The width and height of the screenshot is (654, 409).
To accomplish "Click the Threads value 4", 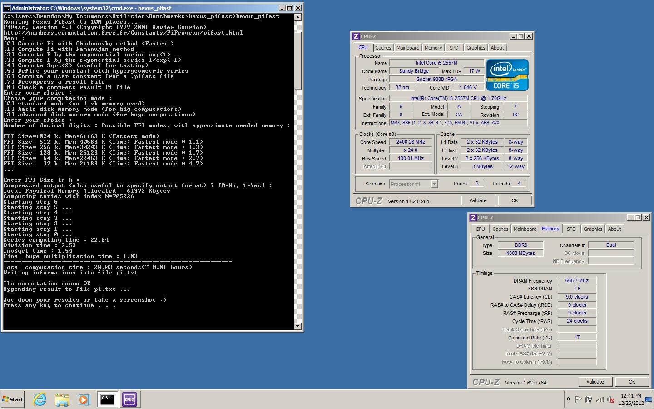I will tap(519, 183).
